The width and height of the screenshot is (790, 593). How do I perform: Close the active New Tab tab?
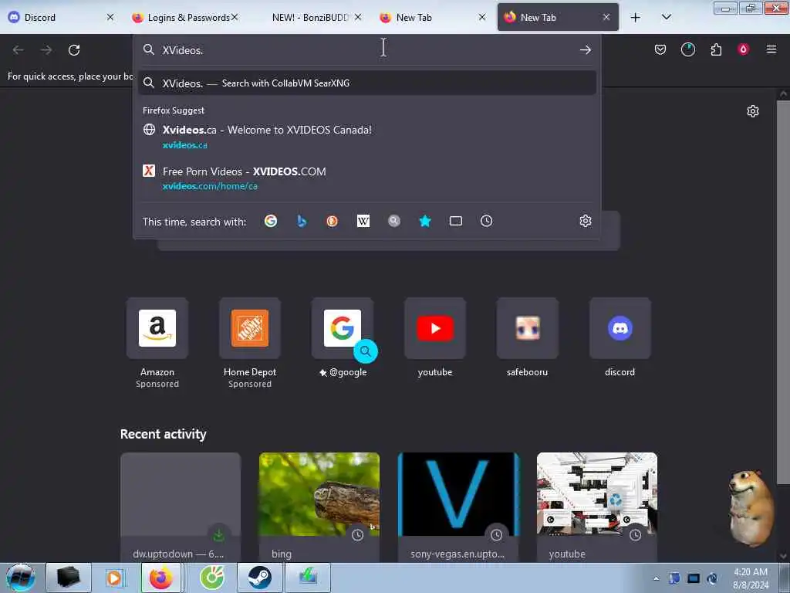pyautogui.click(x=606, y=17)
